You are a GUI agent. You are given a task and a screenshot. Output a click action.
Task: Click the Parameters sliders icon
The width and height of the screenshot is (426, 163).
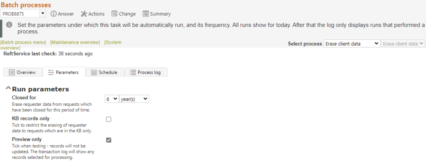(x=51, y=72)
